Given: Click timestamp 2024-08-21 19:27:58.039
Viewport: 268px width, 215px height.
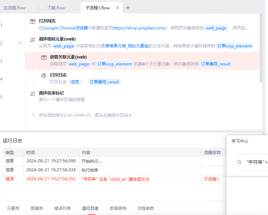Looking at the screenshot, I should tap(51, 170).
